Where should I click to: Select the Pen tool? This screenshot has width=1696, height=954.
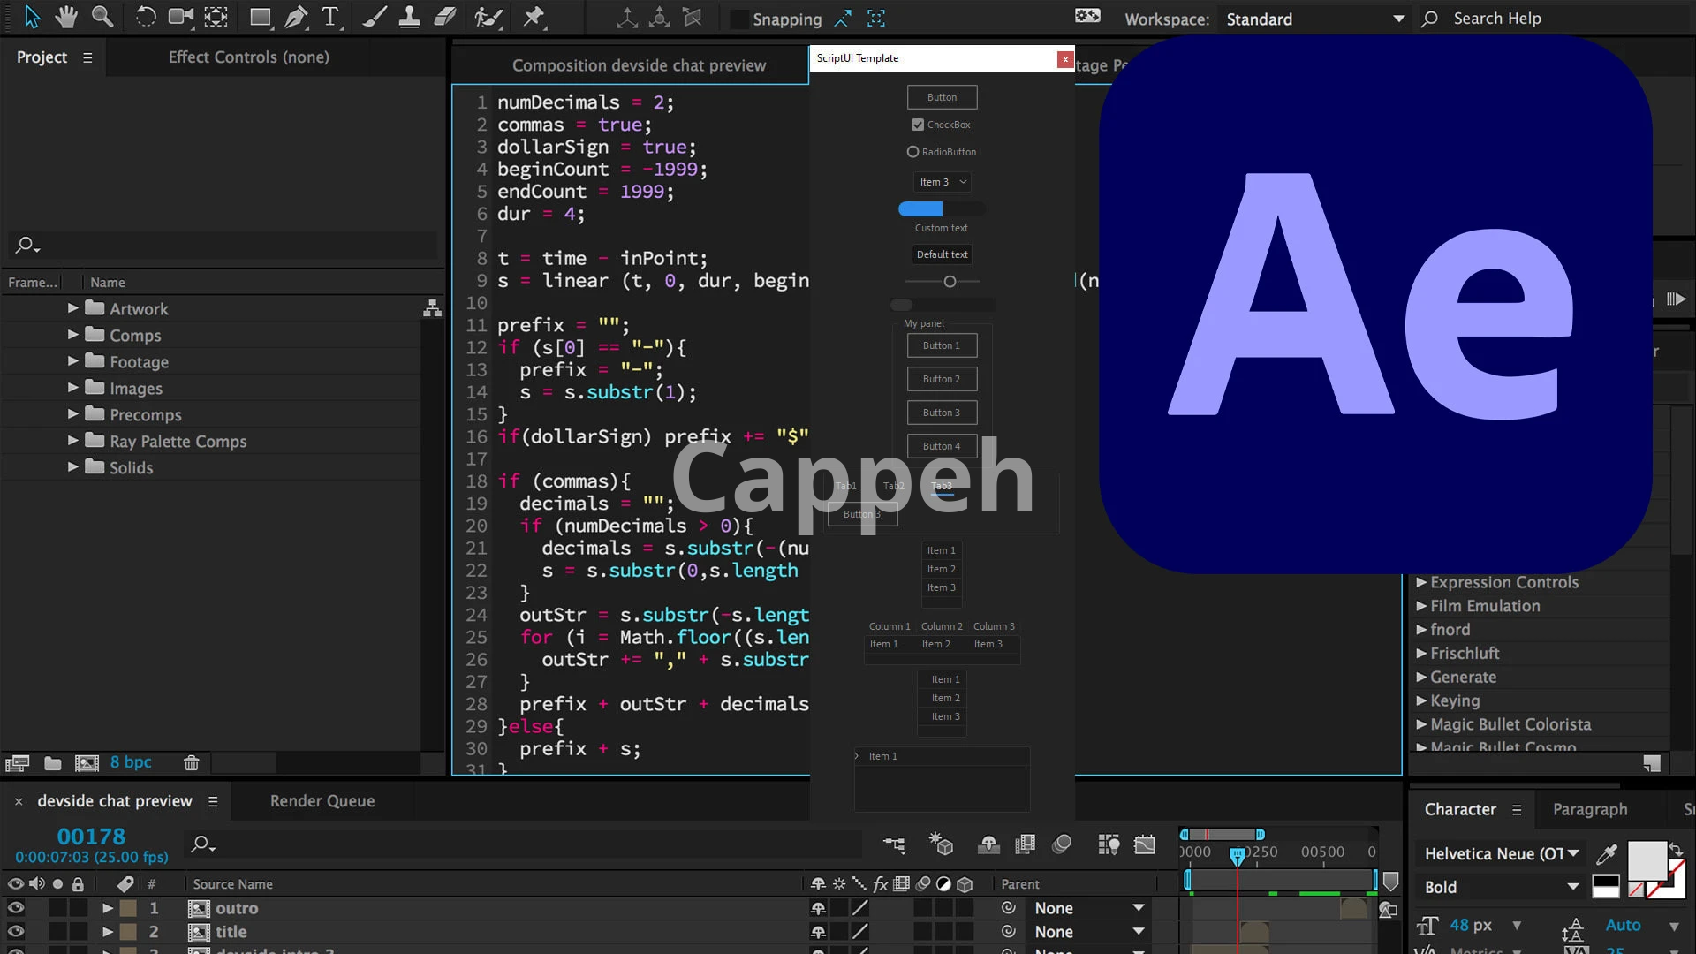coord(296,17)
